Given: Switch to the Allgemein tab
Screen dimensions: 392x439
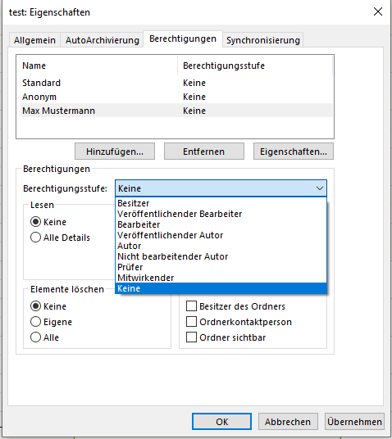Looking at the screenshot, I should coord(34,40).
